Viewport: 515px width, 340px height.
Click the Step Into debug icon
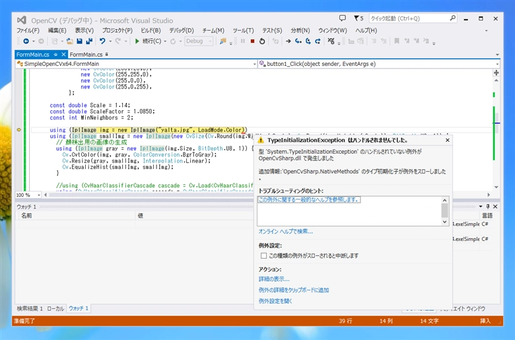pos(298,41)
